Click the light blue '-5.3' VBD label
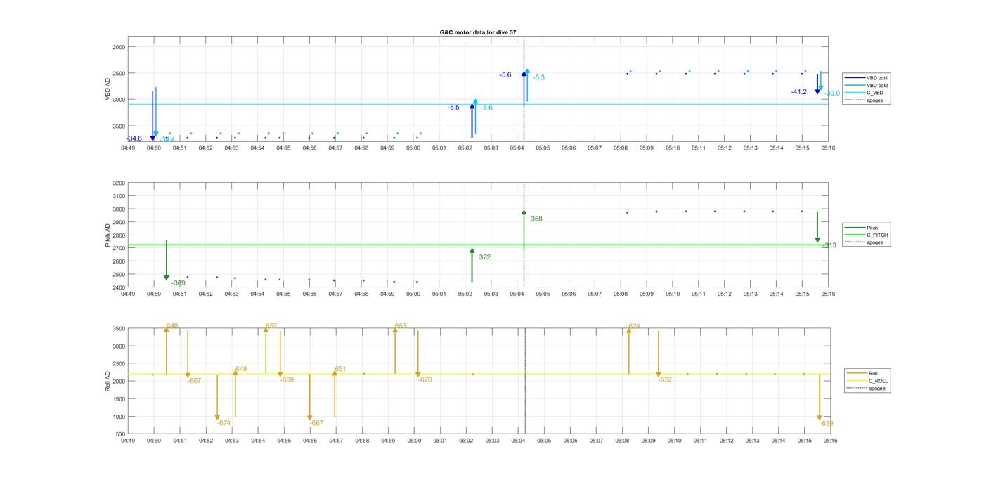This screenshot has width=984, height=487. (539, 77)
